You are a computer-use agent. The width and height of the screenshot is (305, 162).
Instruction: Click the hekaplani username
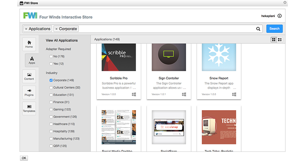(268, 16)
